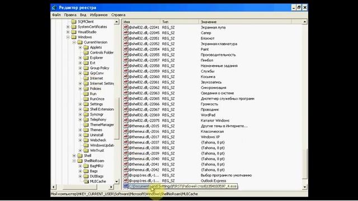
Task: Select the Syncmgr key label
Action: pos(97,114)
